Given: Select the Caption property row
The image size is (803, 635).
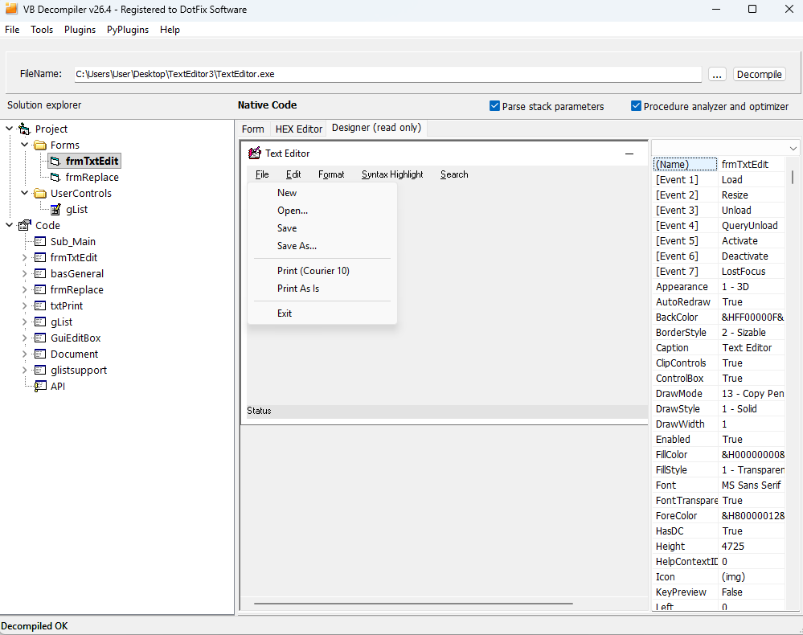Looking at the screenshot, I should click(719, 348).
